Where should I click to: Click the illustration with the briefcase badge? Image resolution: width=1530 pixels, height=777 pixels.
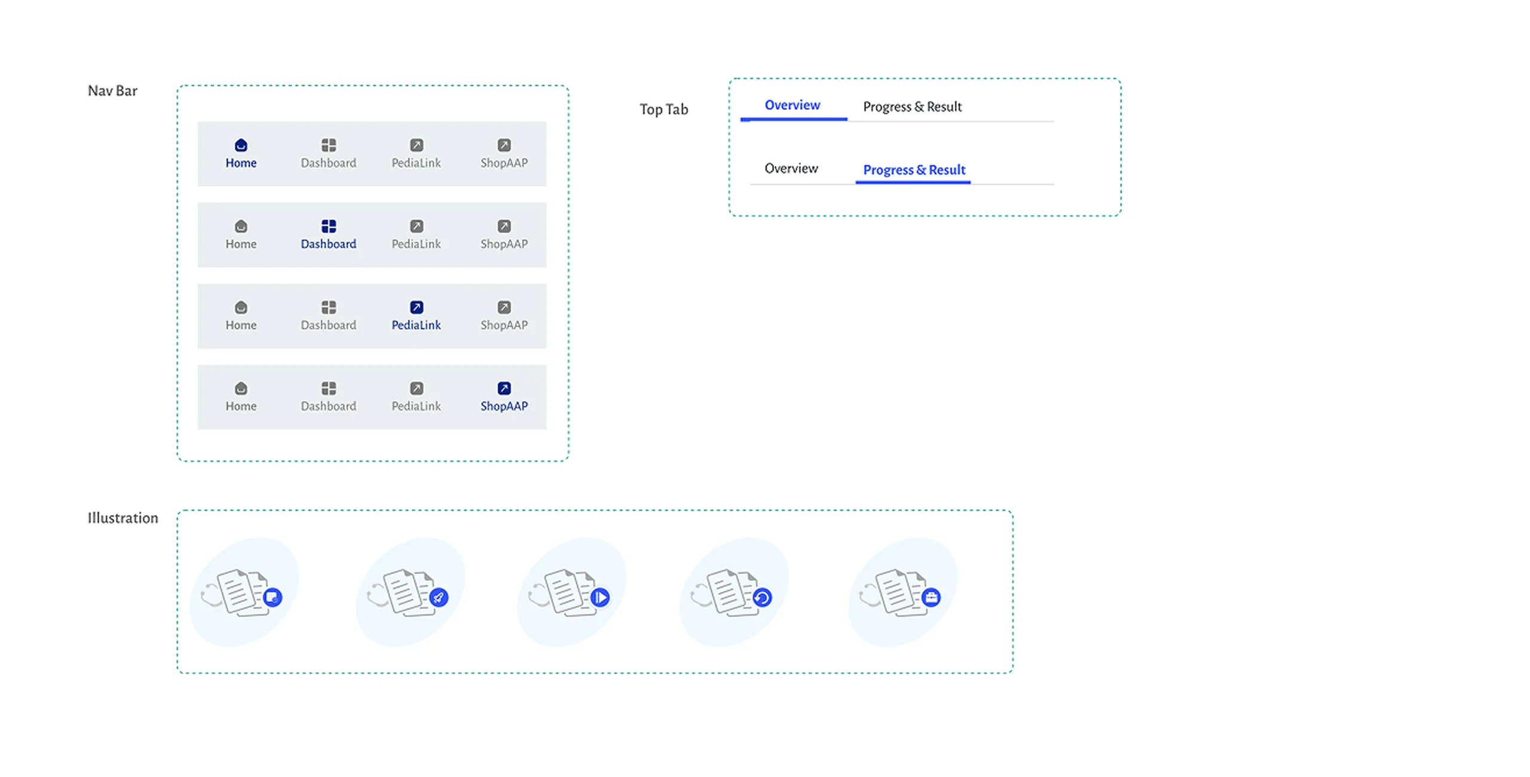[x=902, y=592]
